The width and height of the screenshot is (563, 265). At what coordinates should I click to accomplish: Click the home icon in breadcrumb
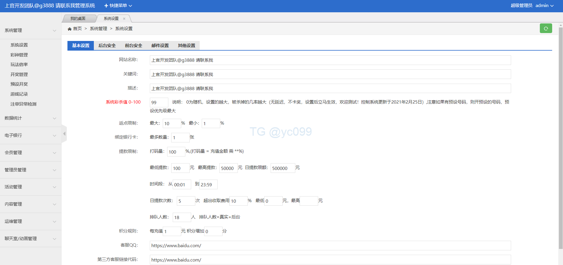pos(69,29)
